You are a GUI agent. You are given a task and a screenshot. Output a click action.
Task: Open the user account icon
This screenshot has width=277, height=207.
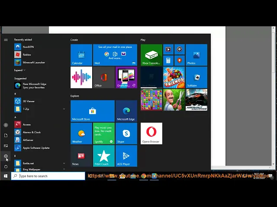point(6,125)
